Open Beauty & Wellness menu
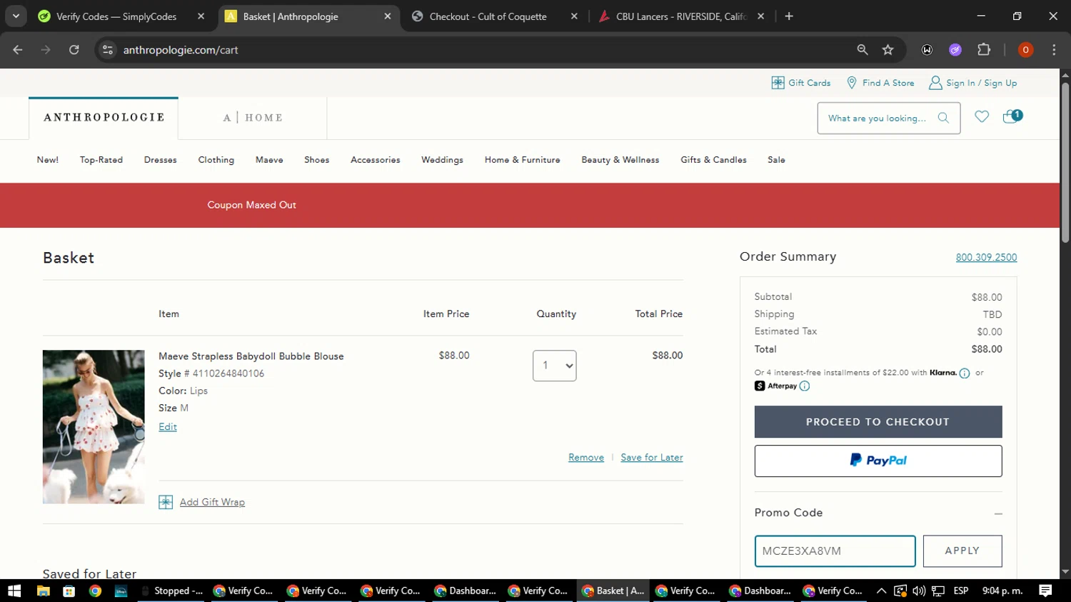1071x602 pixels. [x=620, y=160]
